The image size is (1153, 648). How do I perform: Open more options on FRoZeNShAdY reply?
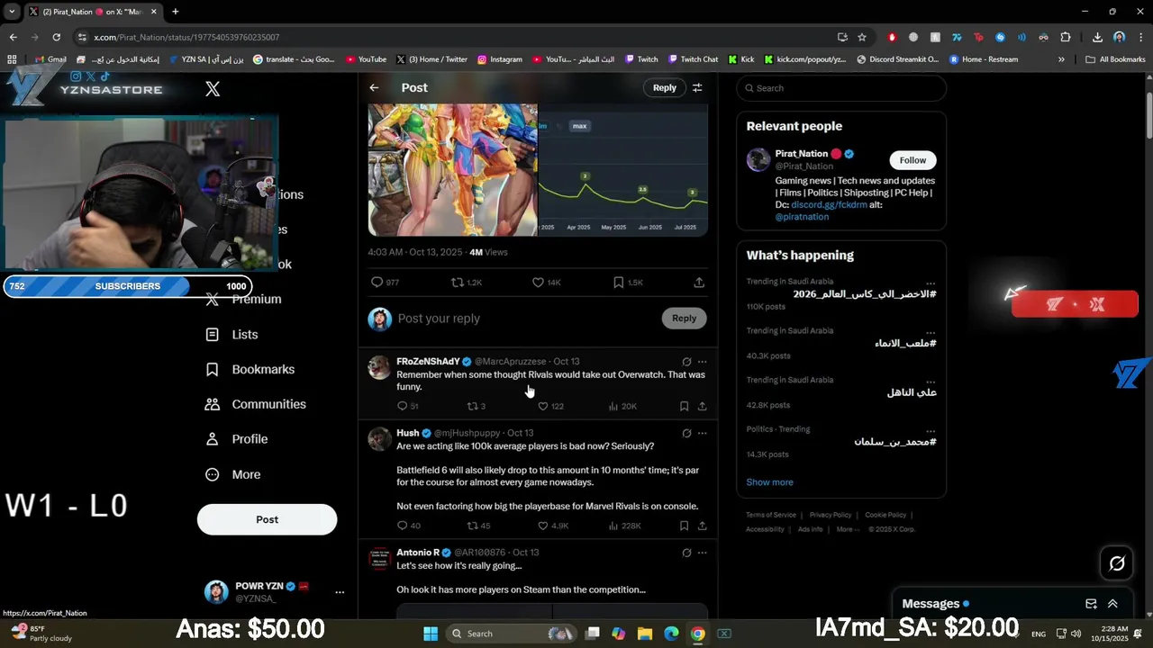pos(703,362)
